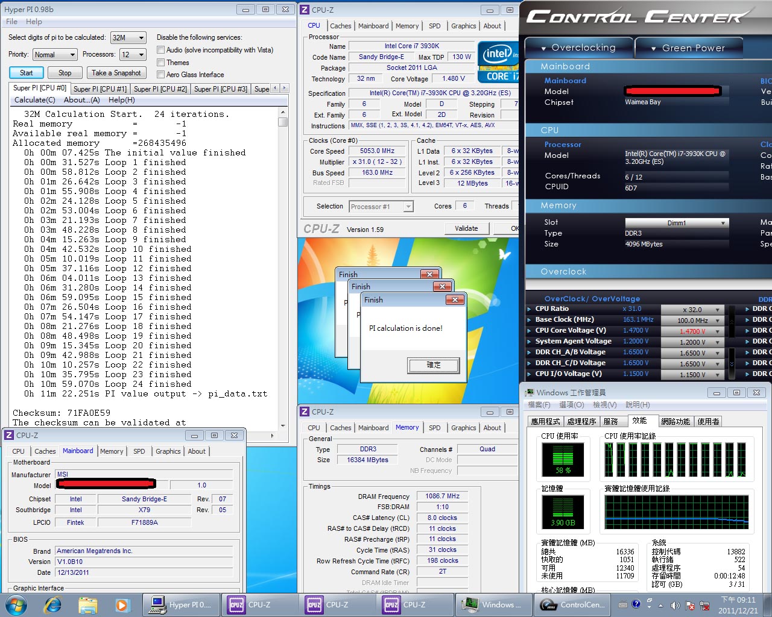The image size is (772, 617).
Task: Open the blue help tray icon
Action: (x=636, y=604)
